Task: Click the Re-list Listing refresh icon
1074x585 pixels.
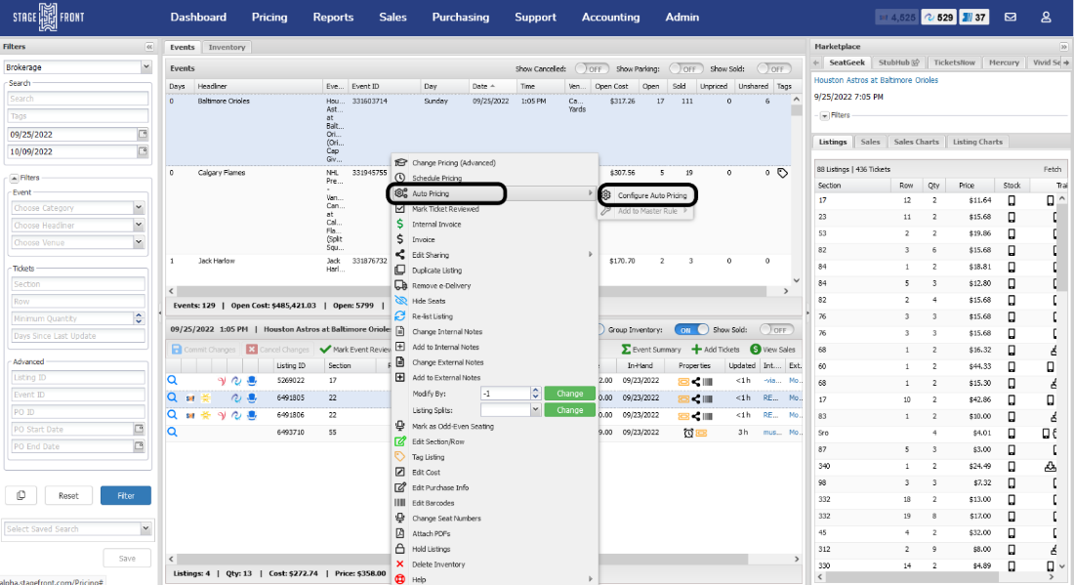Action: pyautogui.click(x=400, y=315)
